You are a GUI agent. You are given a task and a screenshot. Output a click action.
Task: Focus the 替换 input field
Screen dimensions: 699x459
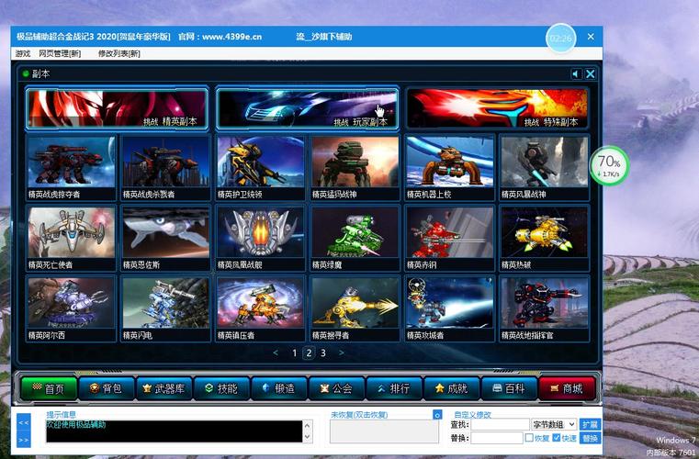(497, 438)
